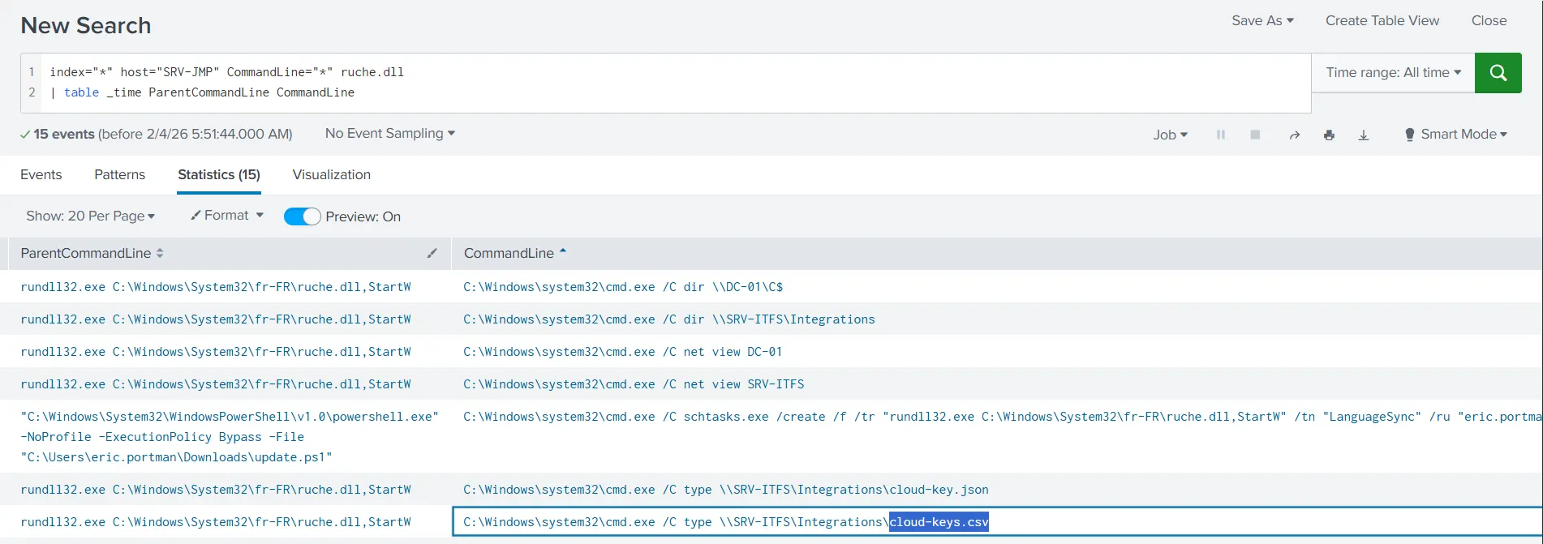
Task: Expand the Save As menu
Action: [x=1262, y=21]
